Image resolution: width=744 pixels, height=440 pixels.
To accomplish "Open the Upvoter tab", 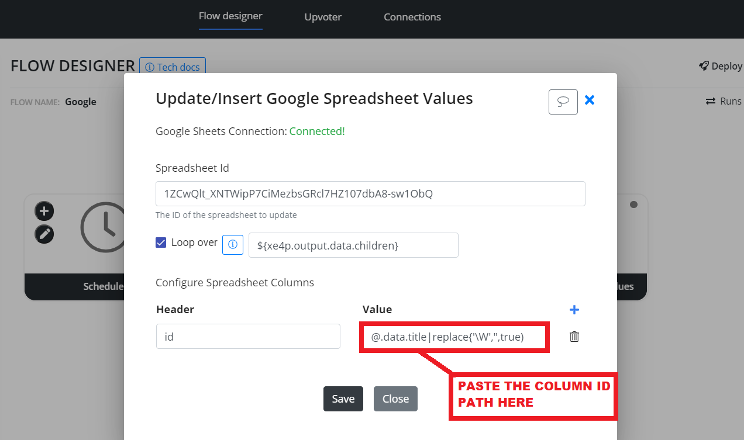I will pyautogui.click(x=323, y=17).
